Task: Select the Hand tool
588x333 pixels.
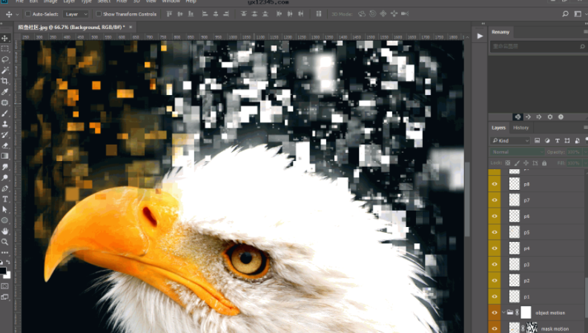Action: point(5,231)
